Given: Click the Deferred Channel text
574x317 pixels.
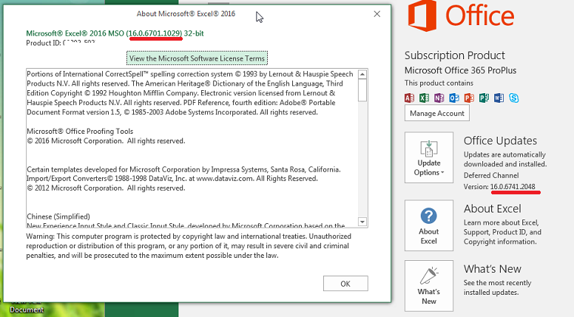Looking at the screenshot, I should [491, 176].
